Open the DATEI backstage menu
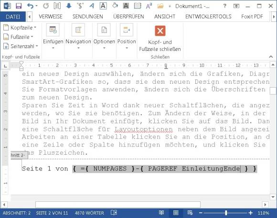 [x=13, y=17]
